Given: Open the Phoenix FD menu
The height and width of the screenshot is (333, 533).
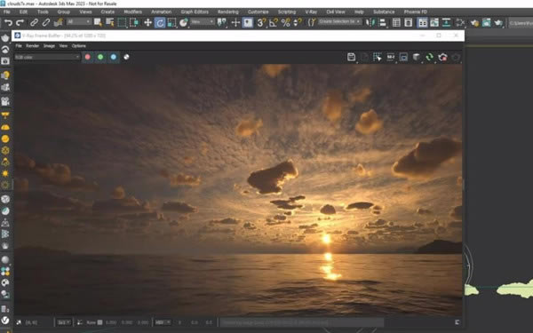Looking at the screenshot, I should 416,12.
